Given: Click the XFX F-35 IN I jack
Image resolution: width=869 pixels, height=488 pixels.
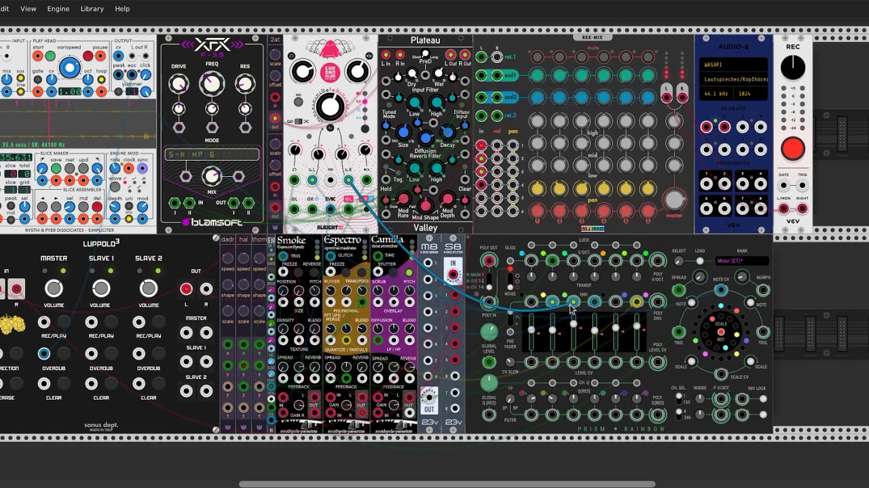Looking at the screenshot, I should pyautogui.click(x=175, y=203).
